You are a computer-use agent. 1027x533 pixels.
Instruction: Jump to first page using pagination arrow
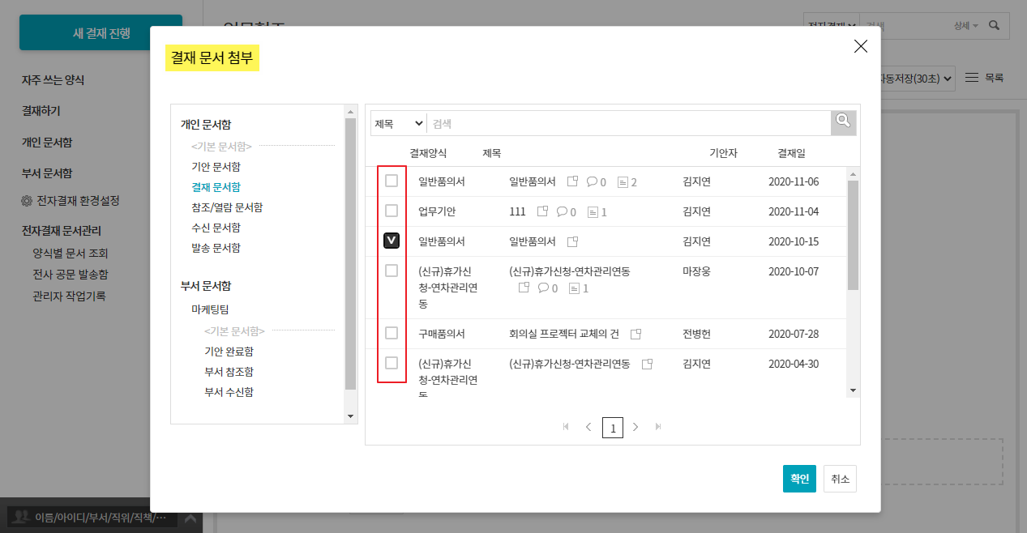(x=566, y=427)
